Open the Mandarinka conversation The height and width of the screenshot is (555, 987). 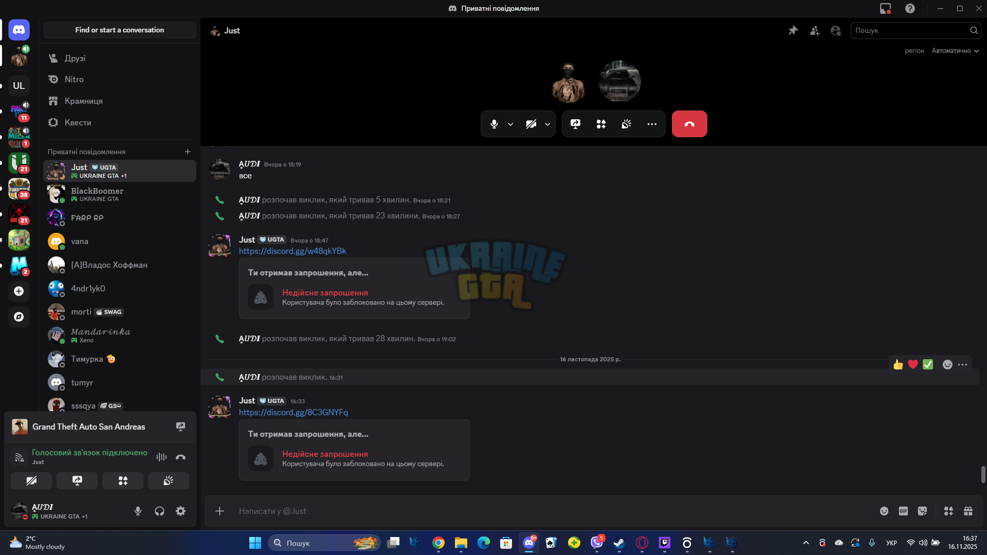[120, 336]
